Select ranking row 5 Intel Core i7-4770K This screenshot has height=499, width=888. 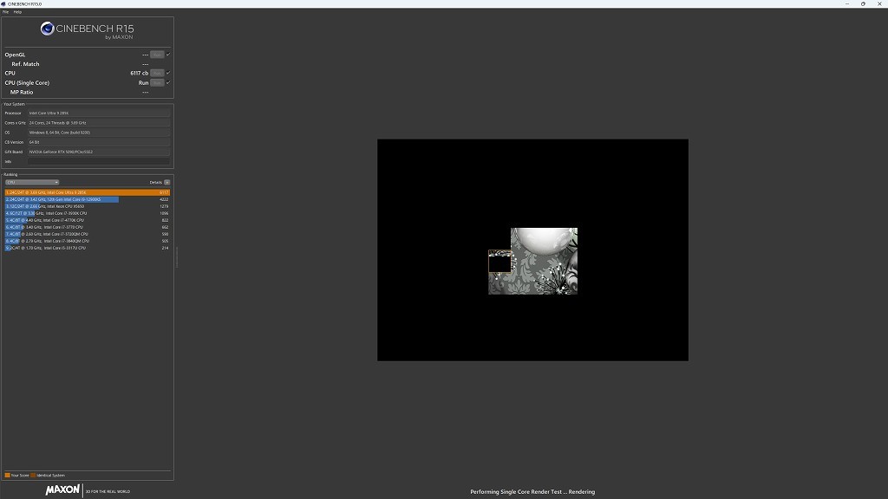88,220
